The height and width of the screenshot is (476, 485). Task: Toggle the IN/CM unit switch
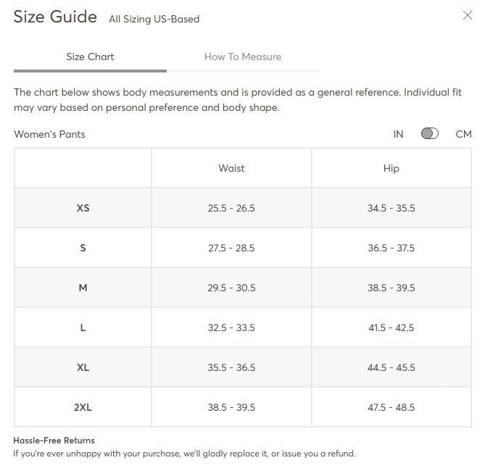(430, 134)
